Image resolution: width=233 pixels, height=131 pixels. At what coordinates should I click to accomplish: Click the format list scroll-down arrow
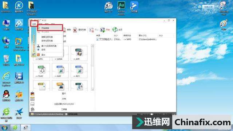(92, 89)
